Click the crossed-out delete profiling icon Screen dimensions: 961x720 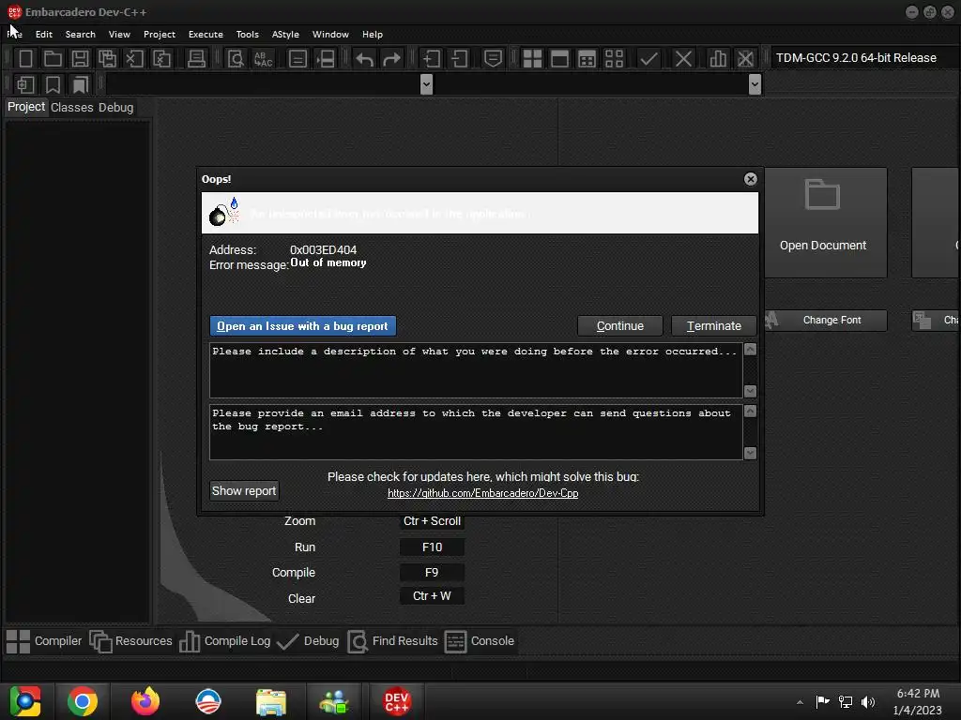(745, 59)
